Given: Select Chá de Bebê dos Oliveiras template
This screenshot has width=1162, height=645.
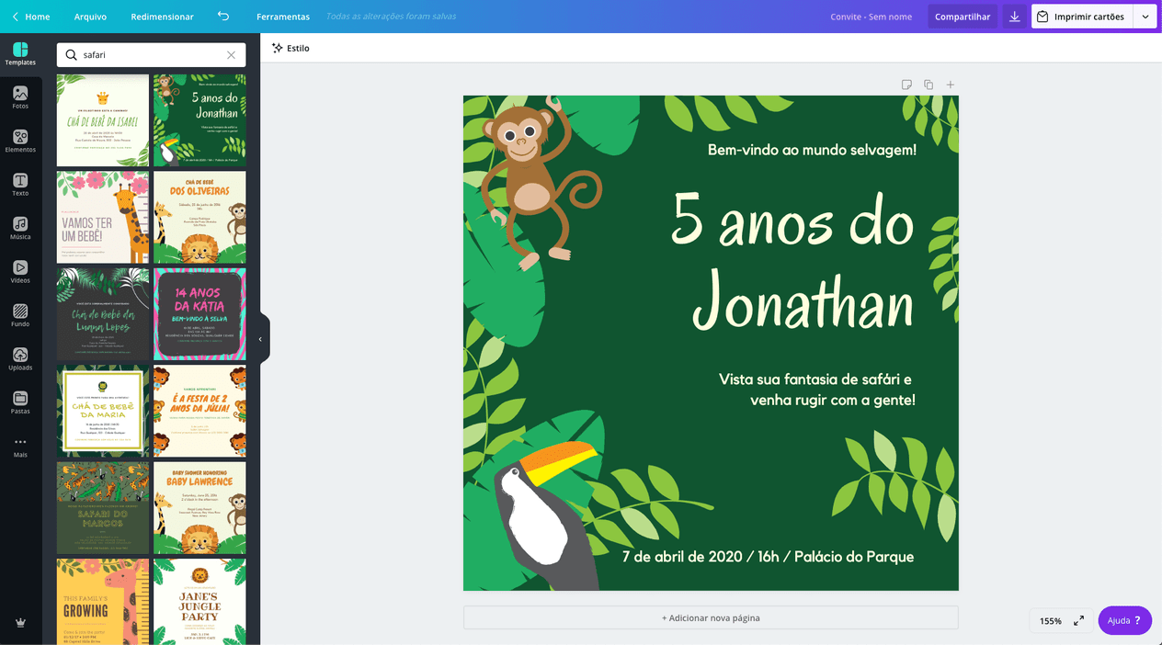Looking at the screenshot, I should (x=199, y=217).
